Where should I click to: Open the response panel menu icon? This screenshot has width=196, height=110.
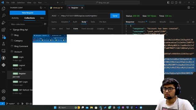(193, 22)
